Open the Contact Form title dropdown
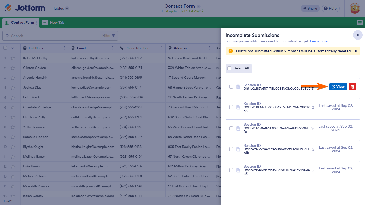This screenshot has width=365, height=205. click(x=199, y=6)
